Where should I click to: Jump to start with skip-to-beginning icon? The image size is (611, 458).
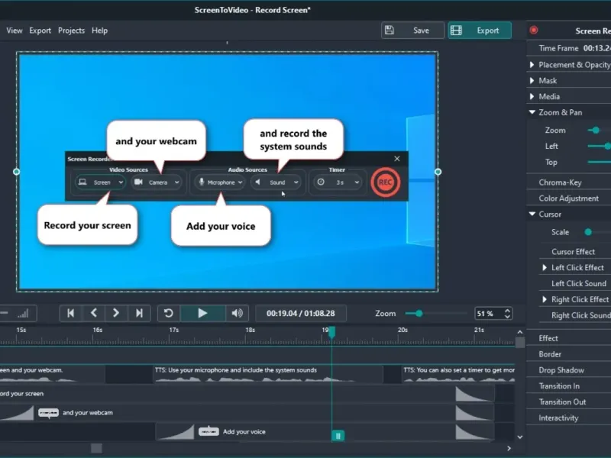click(70, 314)
